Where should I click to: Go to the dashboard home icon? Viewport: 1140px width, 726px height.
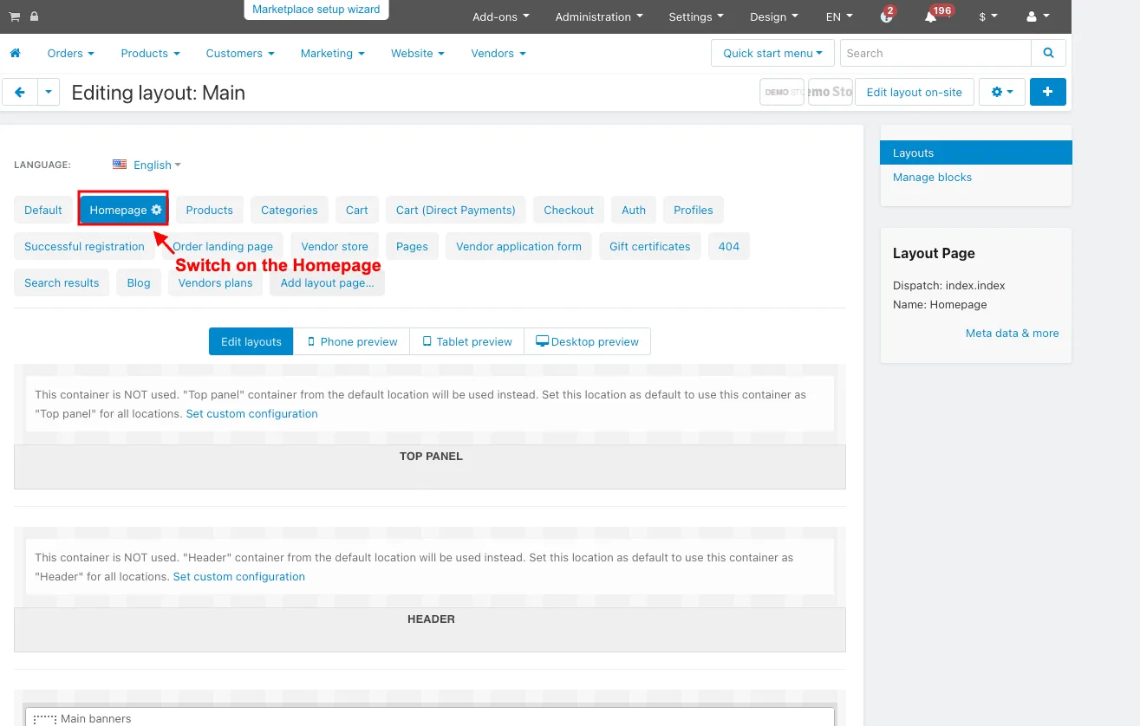15,53
